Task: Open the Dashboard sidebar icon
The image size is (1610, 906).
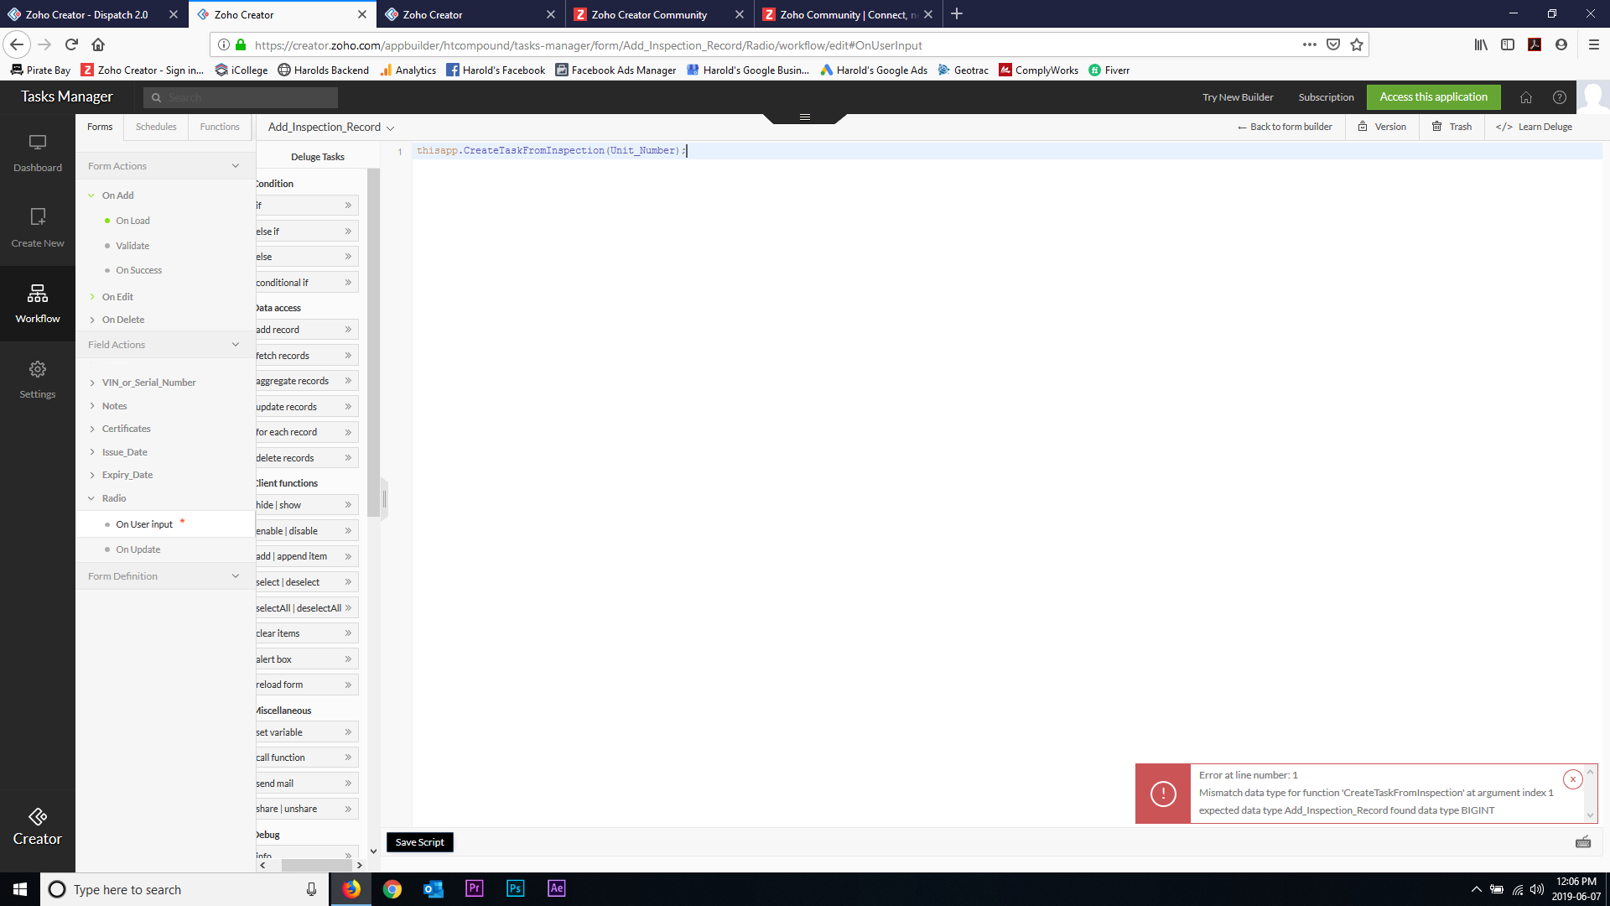Action: pos(38,153)
